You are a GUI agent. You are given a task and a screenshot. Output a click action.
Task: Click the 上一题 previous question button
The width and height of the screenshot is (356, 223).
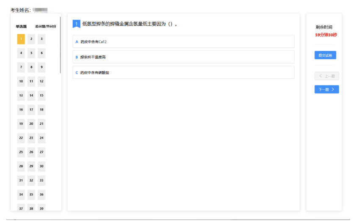tap(326, 76)
